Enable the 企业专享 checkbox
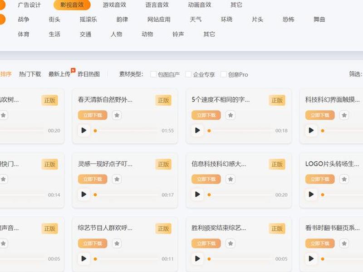Image resolution: width=363 pixels, height=272 pixels. tap(188, 74)
